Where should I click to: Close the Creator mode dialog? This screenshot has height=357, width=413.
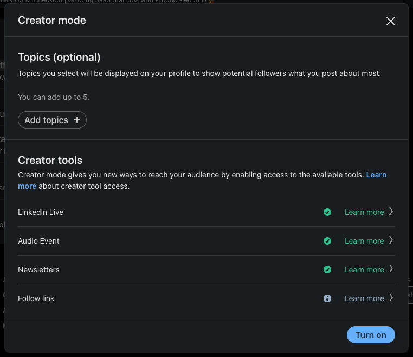[x=391, y=21]
